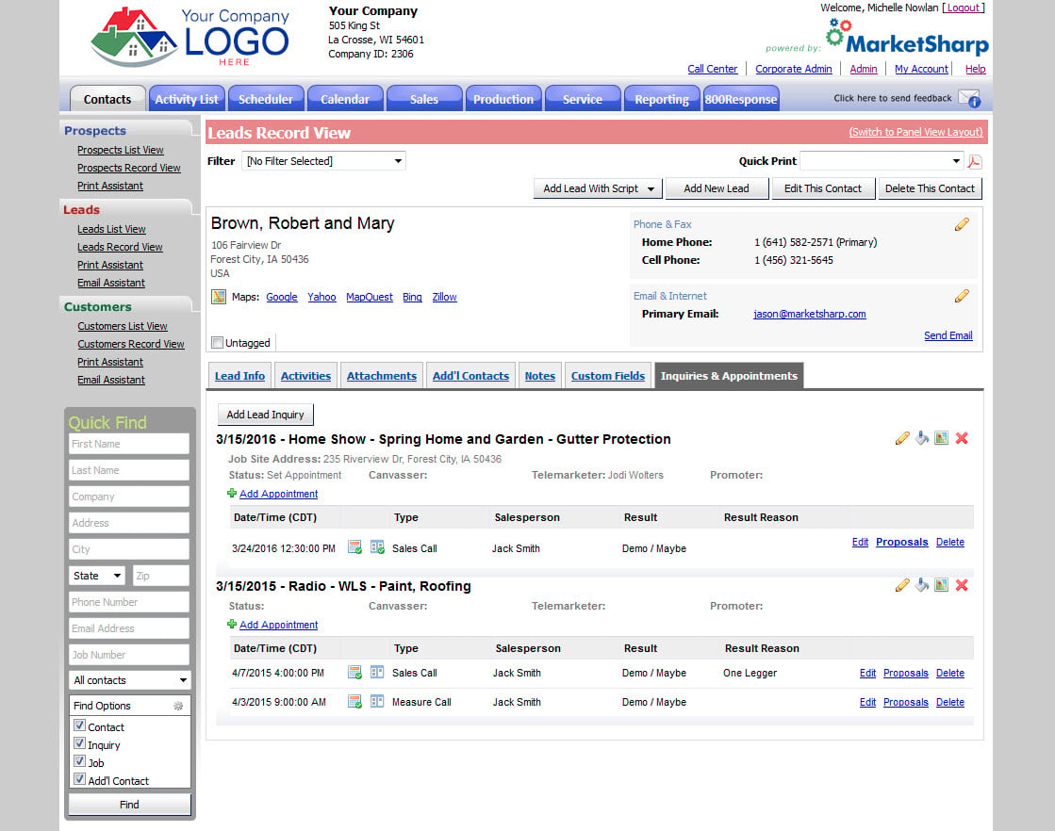Click the Logout link
Viewport: 1055px width, 831px height.
[964, 8]
